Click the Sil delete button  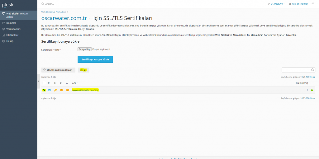[x=83, y=70]
